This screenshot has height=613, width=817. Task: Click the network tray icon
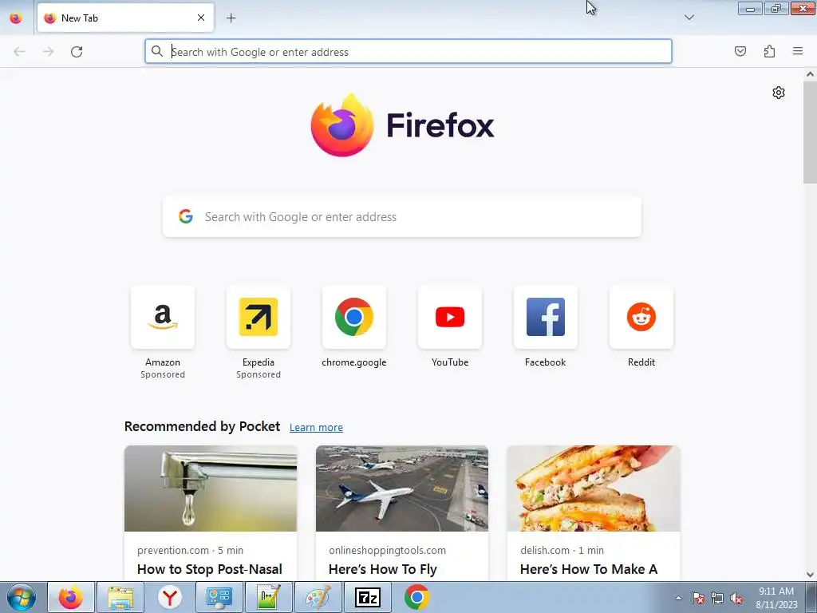717,599
